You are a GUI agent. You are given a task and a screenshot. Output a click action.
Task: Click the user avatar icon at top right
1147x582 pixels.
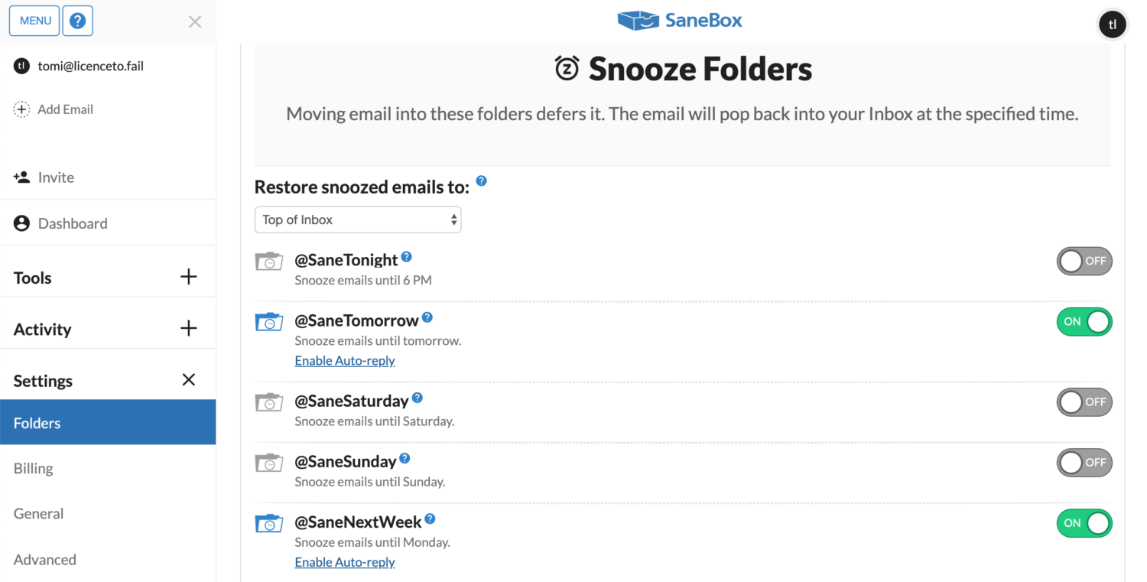(1112, 24)
